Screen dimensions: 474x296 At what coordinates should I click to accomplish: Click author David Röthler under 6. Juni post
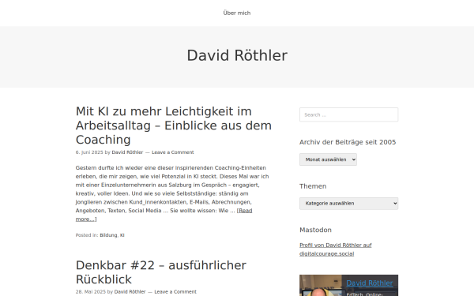pos(127,152)
